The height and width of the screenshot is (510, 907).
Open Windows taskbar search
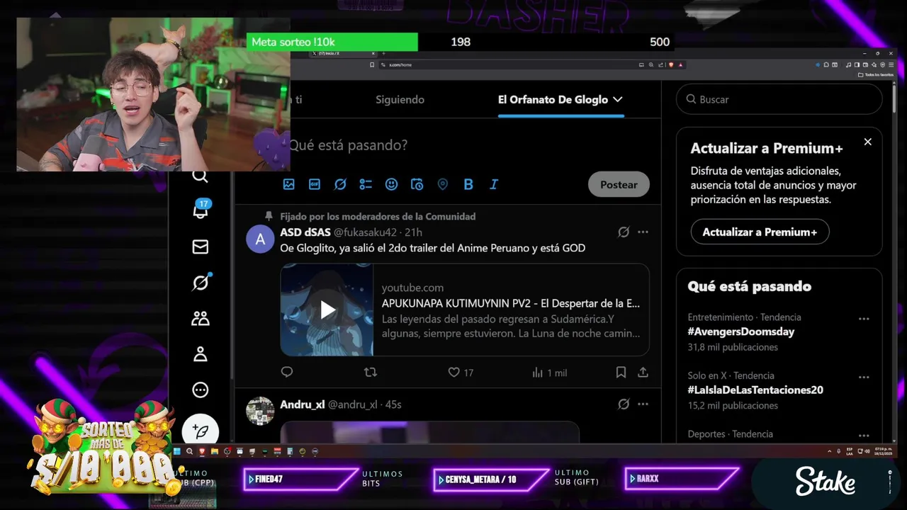[189, 451]
